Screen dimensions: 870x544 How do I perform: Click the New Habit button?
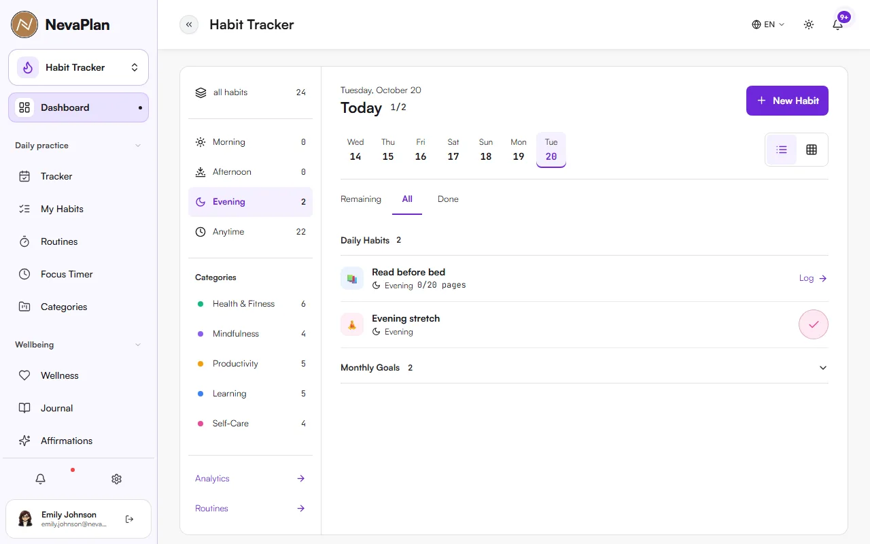(787, 101)
